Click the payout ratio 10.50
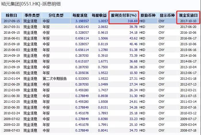The image size is (201, 135). click(x=133, y=73)
